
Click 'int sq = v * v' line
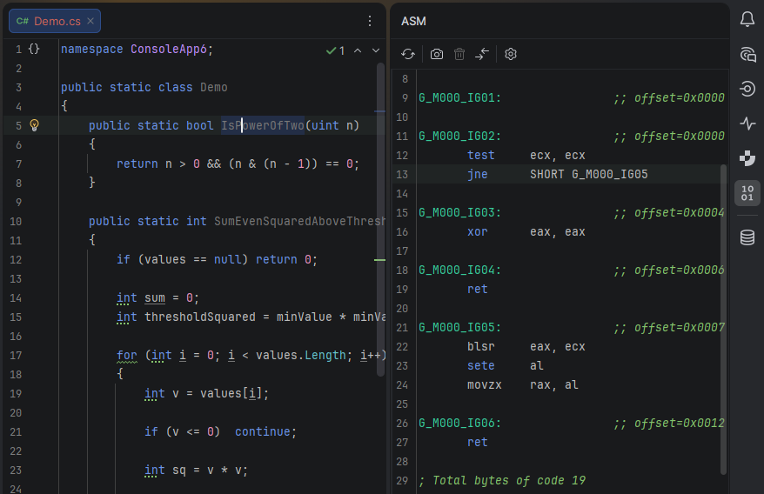coord(196,471)
